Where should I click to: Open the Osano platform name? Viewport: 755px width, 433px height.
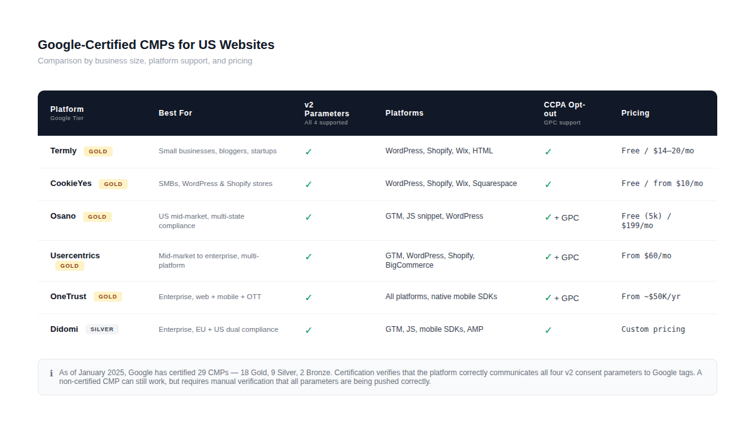click(x=63, y=216)
